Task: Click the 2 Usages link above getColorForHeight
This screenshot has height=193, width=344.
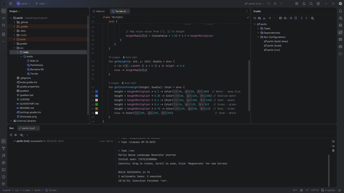Action: pyautogui.click(x=114, y=83)
